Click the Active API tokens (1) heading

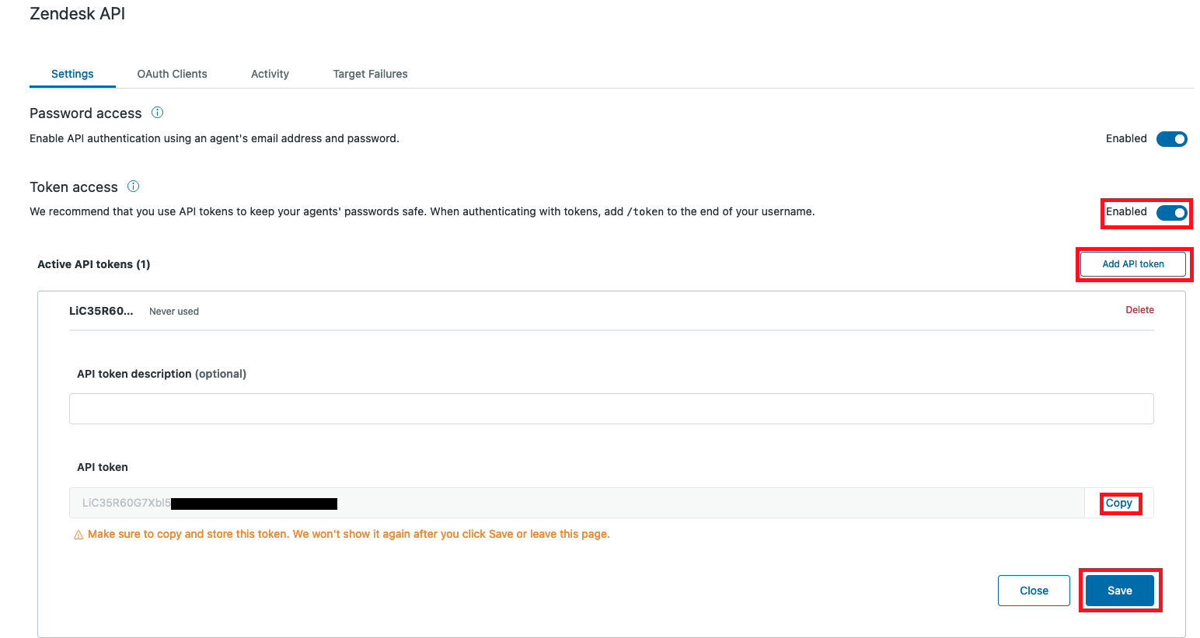click(x=94, y=264)
